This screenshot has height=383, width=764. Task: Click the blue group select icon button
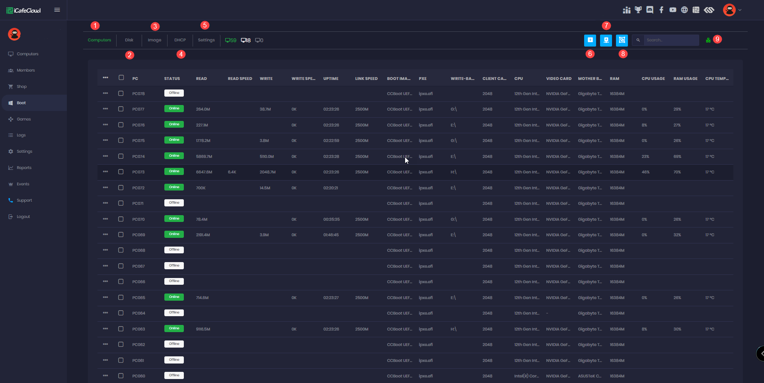[x=622, y=40]
